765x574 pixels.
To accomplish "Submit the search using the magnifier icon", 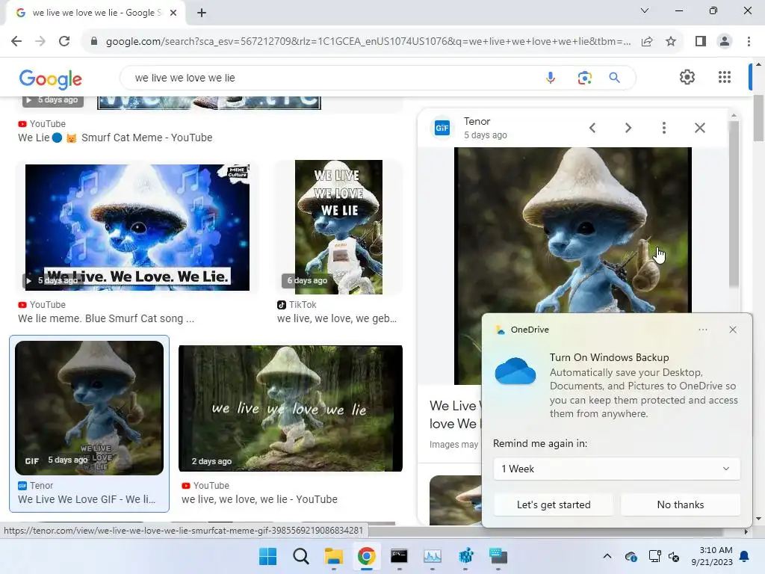I will coord(614,78).
